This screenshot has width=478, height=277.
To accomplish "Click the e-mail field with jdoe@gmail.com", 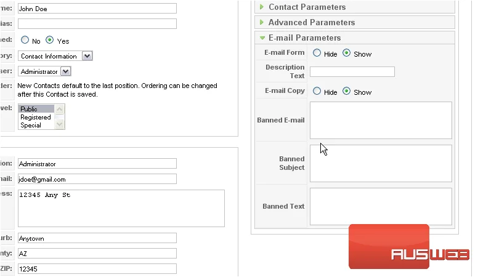I will point(97,179).
